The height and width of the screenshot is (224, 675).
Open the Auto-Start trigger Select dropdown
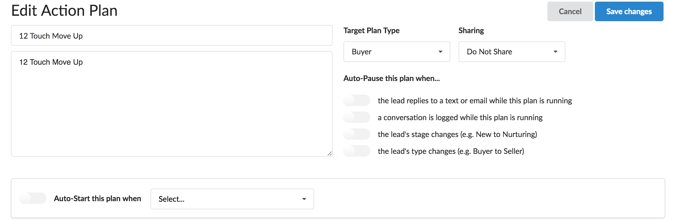tap(232, 199)
